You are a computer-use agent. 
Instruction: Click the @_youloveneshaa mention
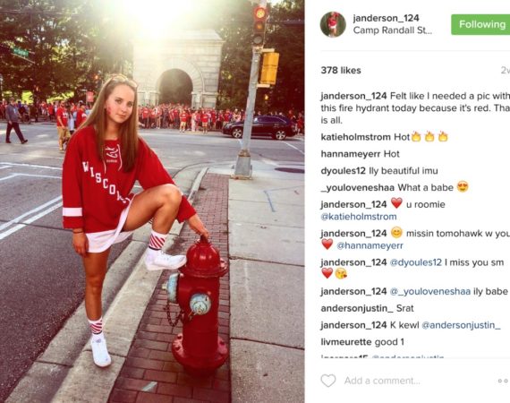[x=430, y=291]
